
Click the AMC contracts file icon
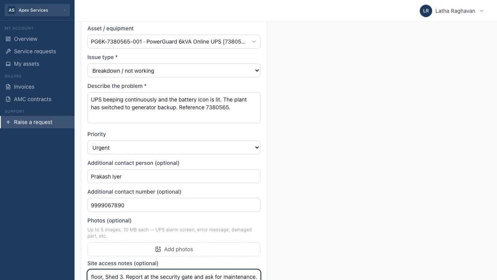[x=8, y=99]
